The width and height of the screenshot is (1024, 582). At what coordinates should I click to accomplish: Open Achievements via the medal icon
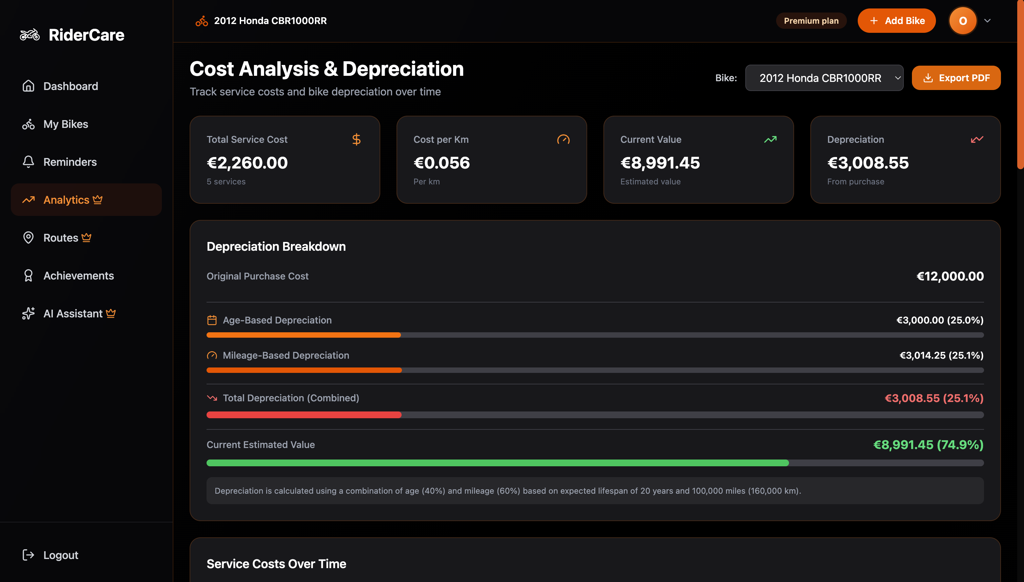tap(28, 275)
